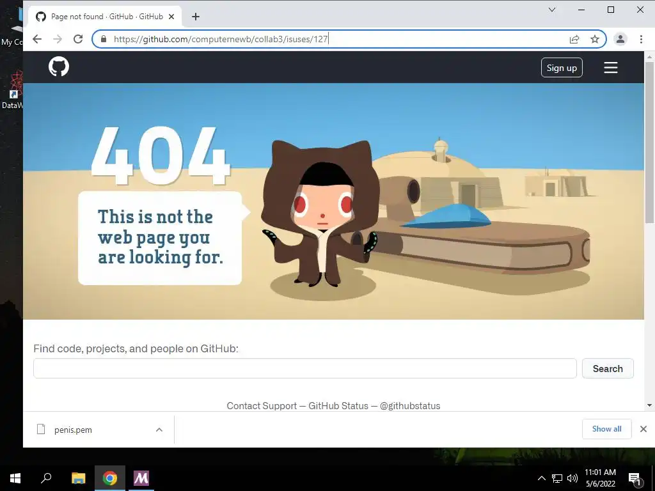Bookmark this tab with the star icon

(595, 39)
